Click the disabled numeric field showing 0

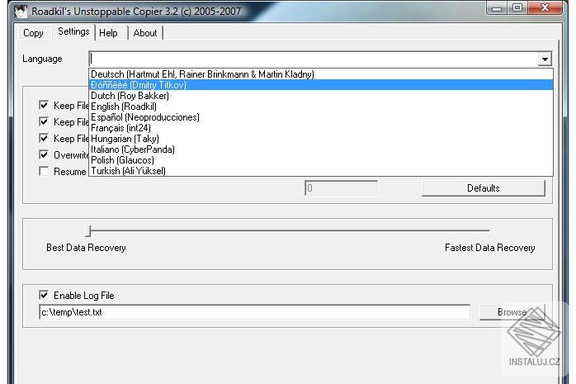coord(342,188)
